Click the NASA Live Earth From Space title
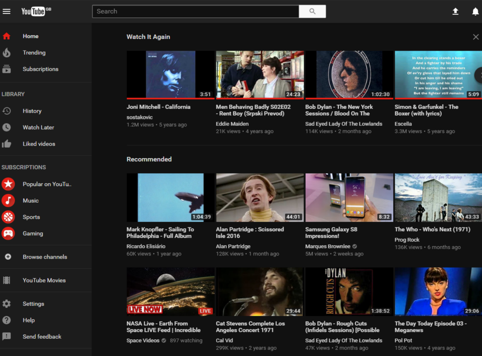482x356 pixels. click(163, 327)
